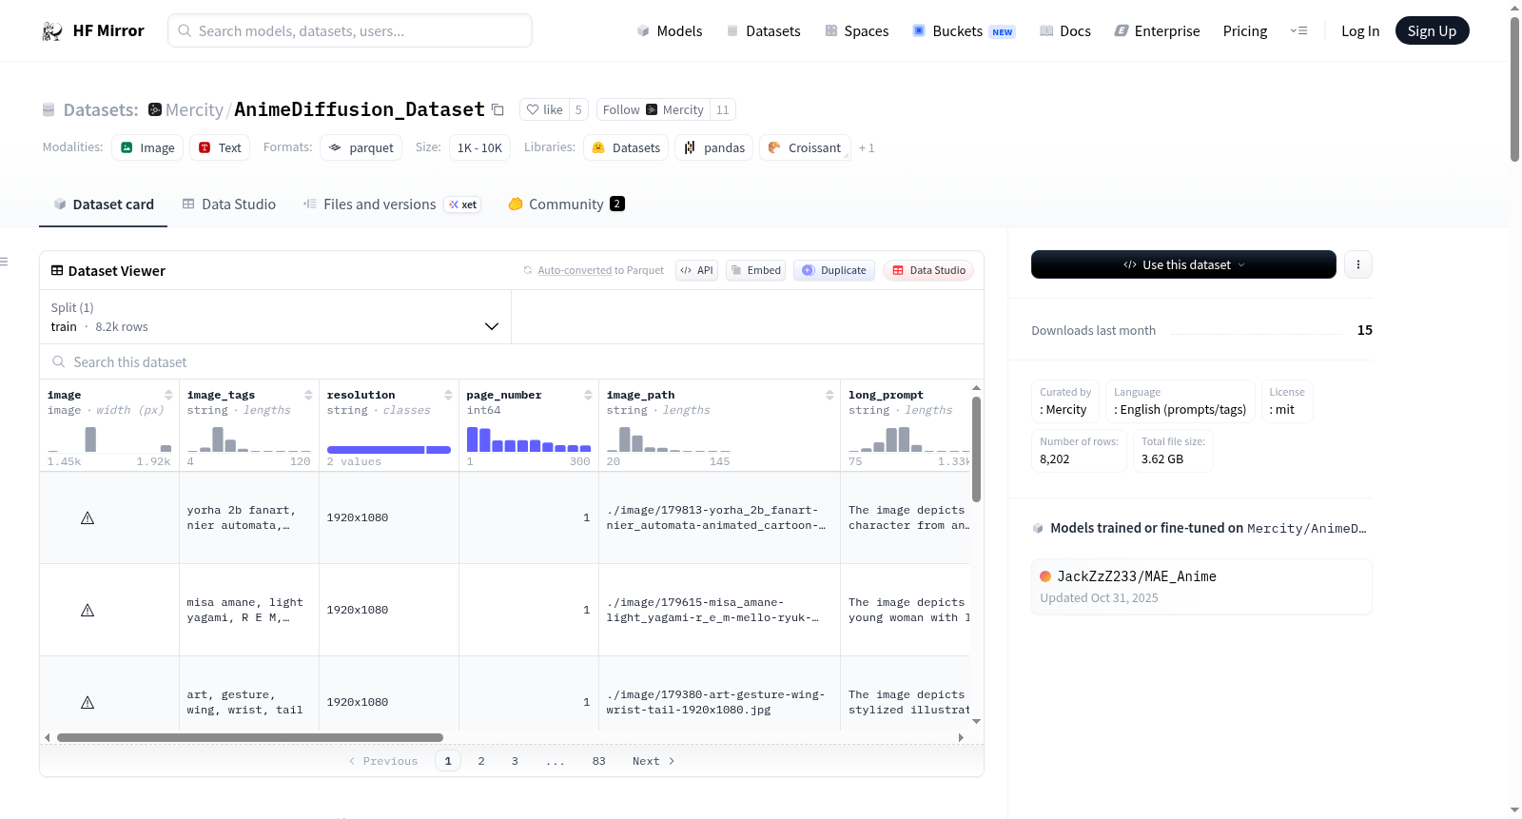Open the Pricing page
Screen dimensions: 1522x819
click(x=1245, y=31)
